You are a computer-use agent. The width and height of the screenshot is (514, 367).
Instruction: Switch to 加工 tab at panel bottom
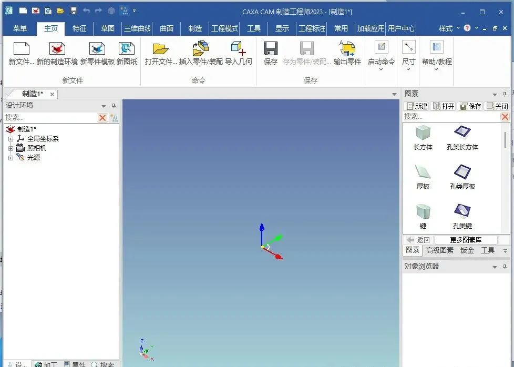[x=46, y=364]
